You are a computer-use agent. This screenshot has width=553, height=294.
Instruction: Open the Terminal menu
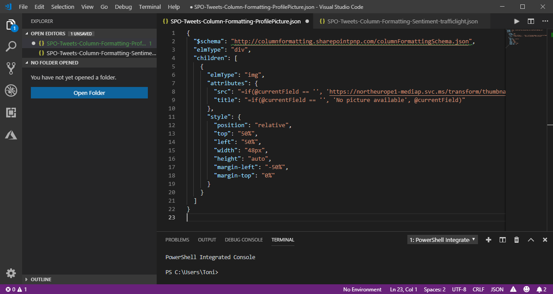[x=150, y=7]
